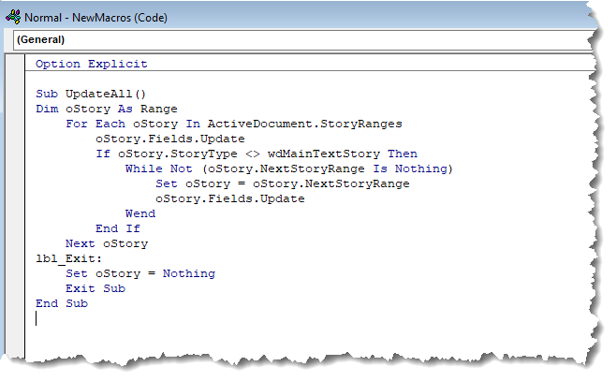Click the lbl_Exit: label

pyautogui.click(x=68, y=259)
